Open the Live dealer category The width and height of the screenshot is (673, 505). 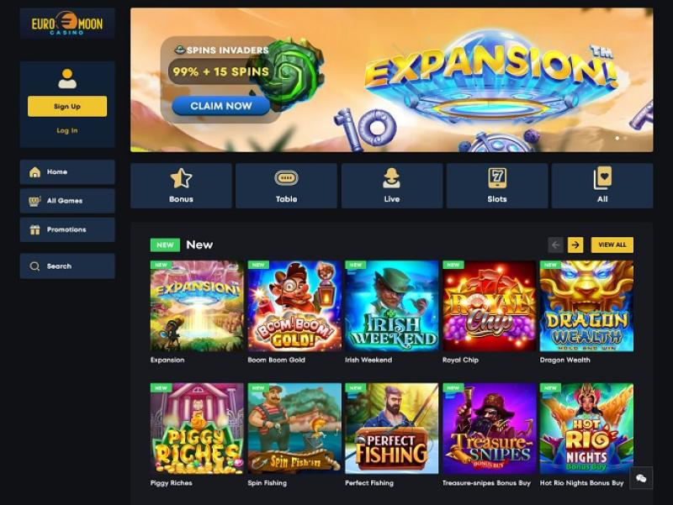point(391,186)
